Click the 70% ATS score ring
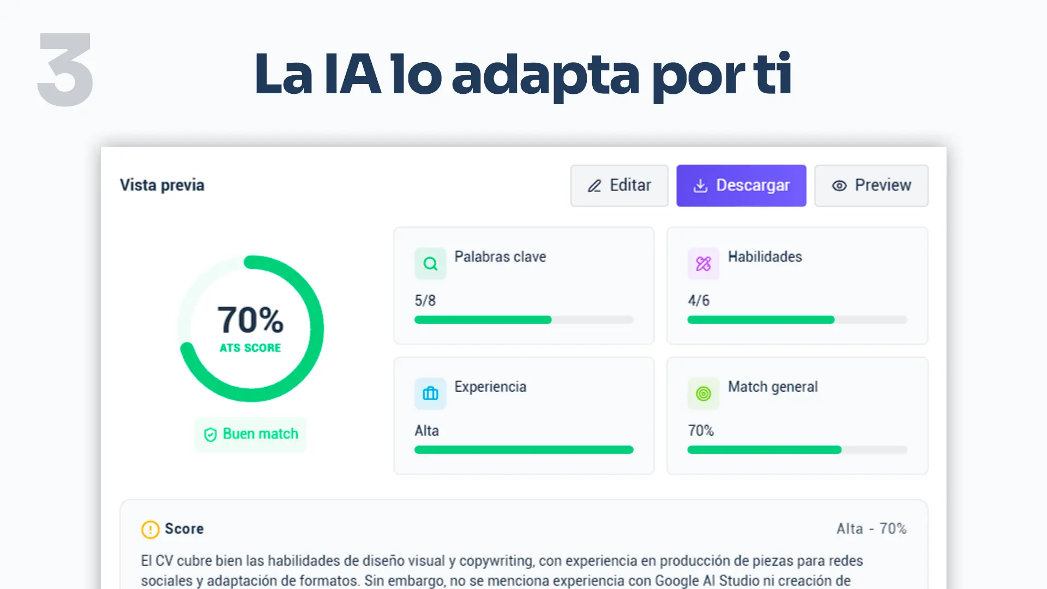 coord(251,328)
